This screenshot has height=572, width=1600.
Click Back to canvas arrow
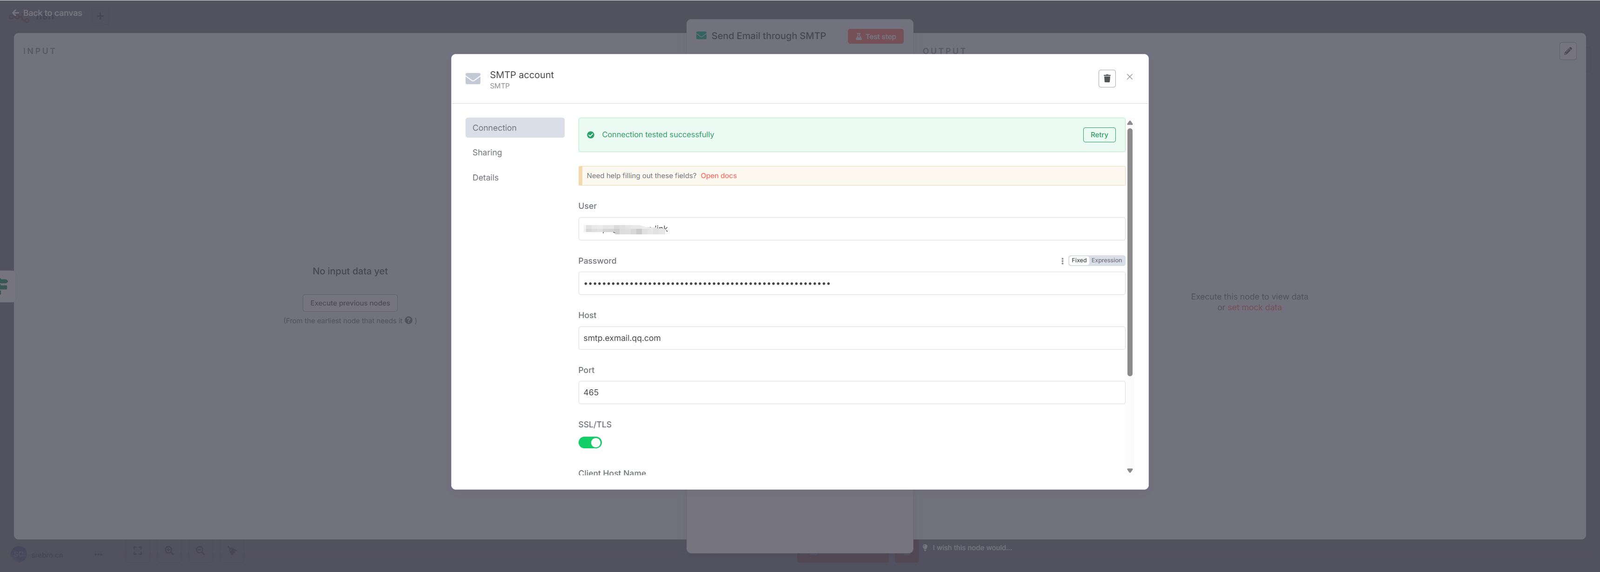tap(15, 13)
